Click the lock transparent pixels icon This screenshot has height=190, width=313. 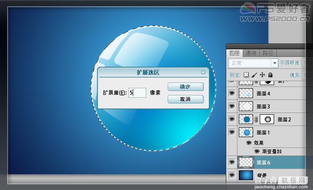(246, 75)
